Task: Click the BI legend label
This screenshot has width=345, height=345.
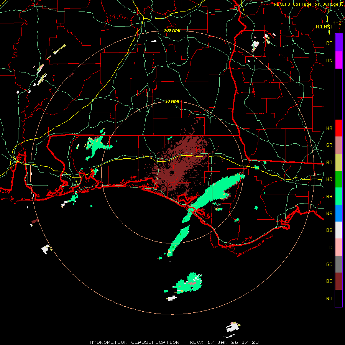Action: 329,281
